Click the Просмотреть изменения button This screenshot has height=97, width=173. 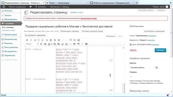(154, 31)
